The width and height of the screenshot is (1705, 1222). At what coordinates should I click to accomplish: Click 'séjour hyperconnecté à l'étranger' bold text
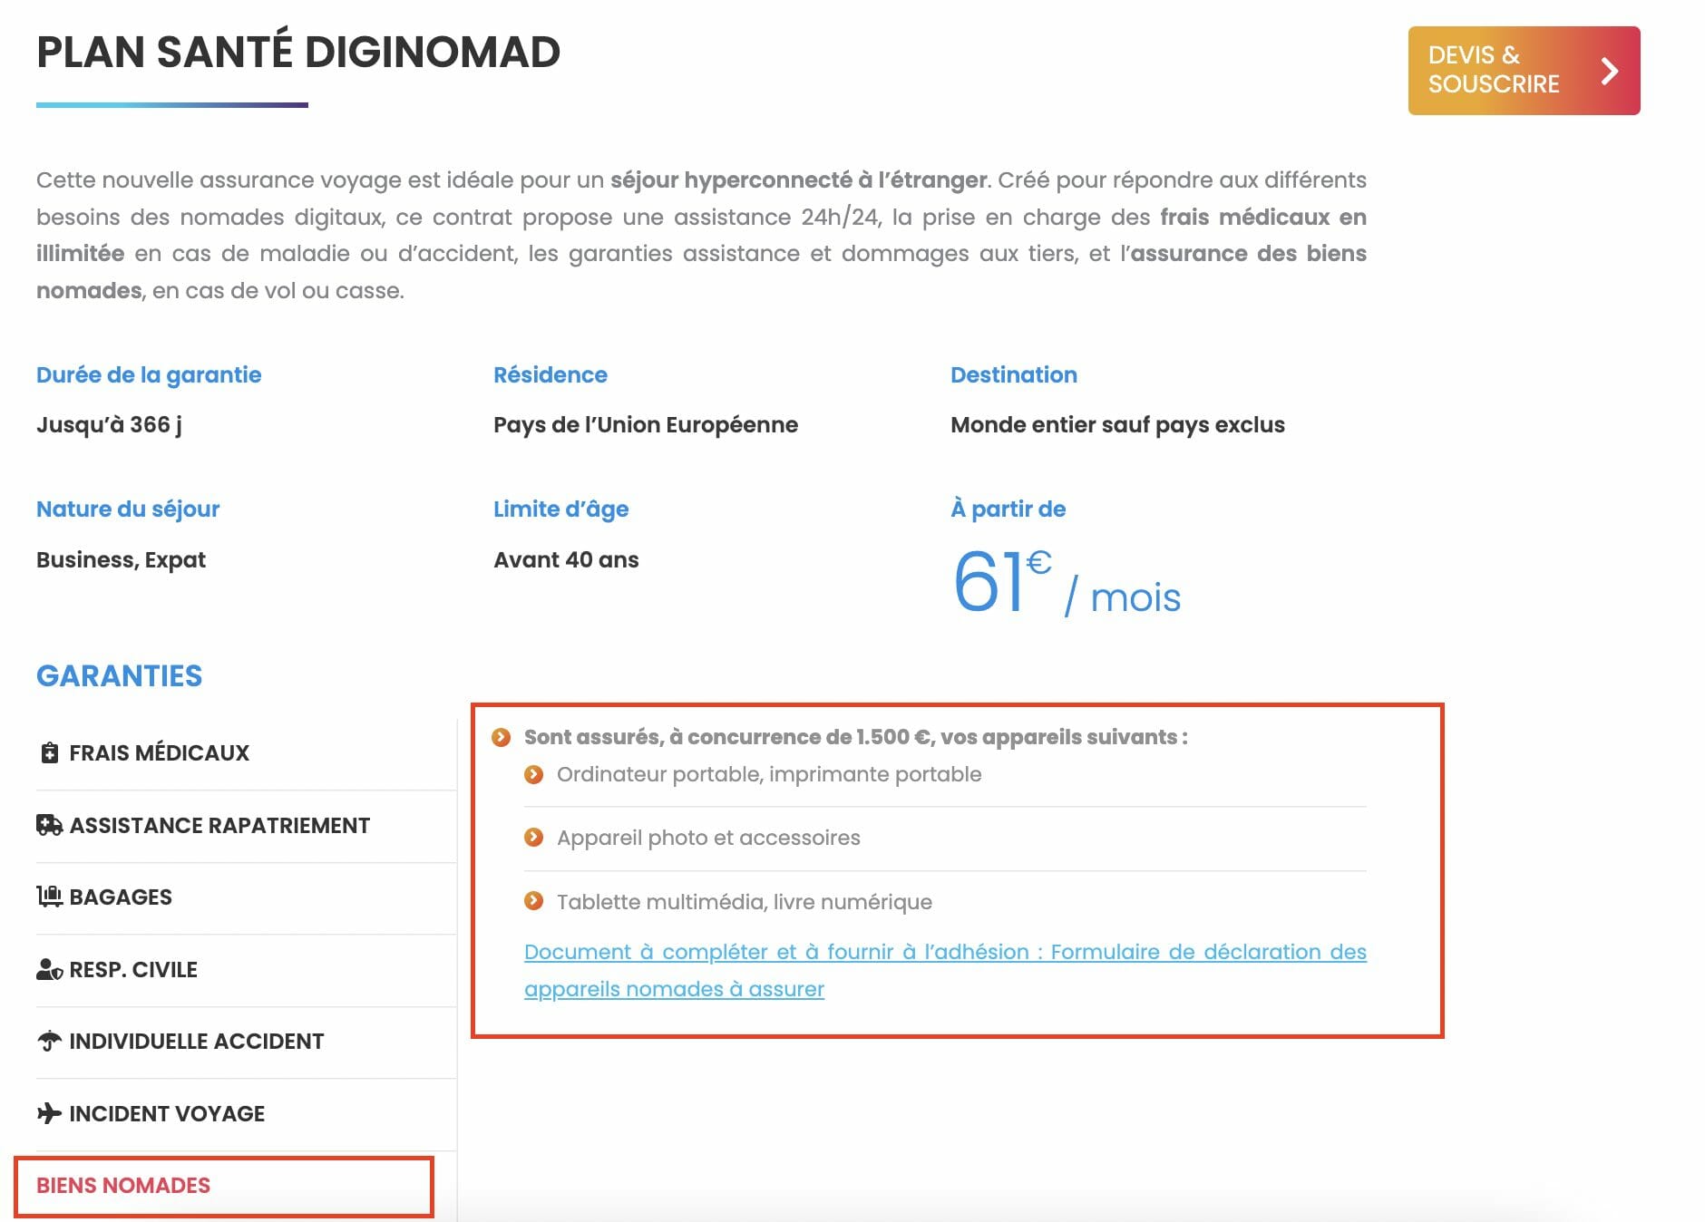tap(798, 180)
